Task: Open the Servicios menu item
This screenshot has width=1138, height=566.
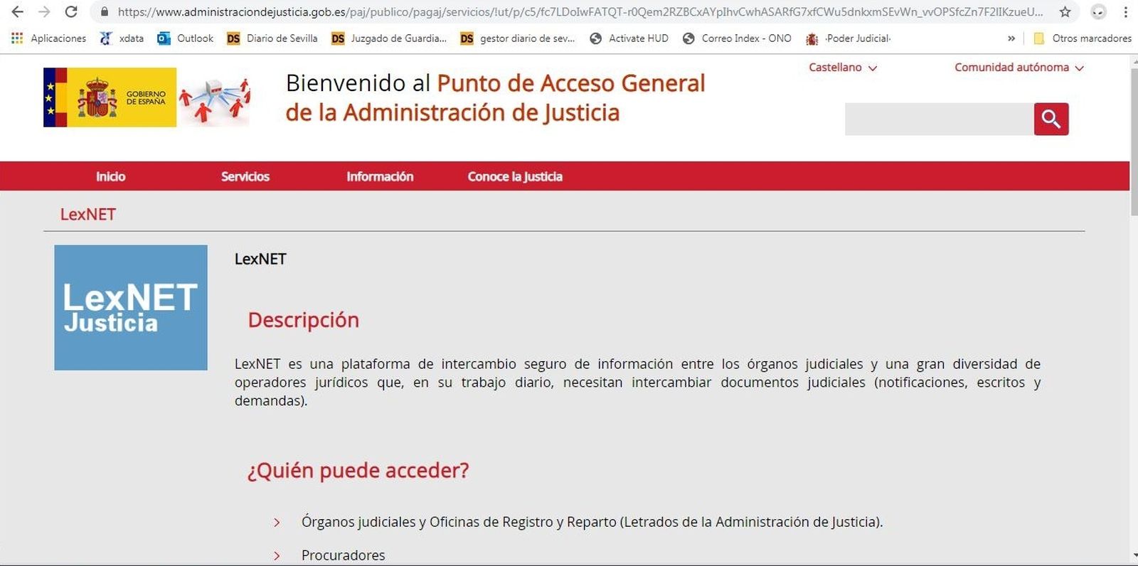Action: coord(245,176)
